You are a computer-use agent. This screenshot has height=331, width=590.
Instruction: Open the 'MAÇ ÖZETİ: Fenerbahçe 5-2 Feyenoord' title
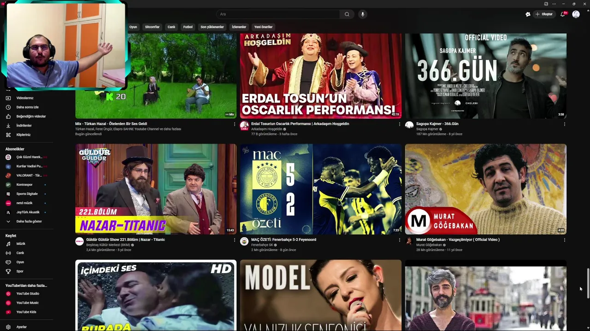coord(283,240)
